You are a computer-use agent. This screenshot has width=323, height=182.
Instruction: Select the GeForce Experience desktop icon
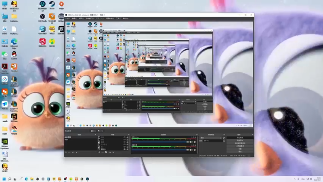[x=4, y=144]
